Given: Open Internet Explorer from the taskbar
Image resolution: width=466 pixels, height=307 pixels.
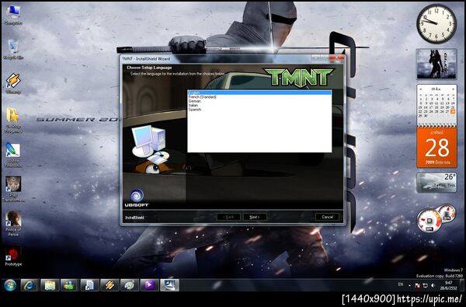Looking at the screenshot, I should pos(30,285).
